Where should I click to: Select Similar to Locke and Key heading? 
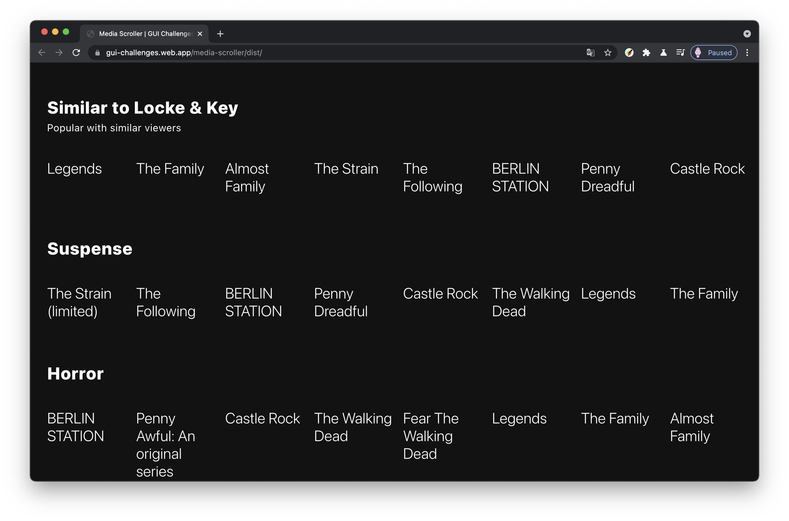[144, 107]
